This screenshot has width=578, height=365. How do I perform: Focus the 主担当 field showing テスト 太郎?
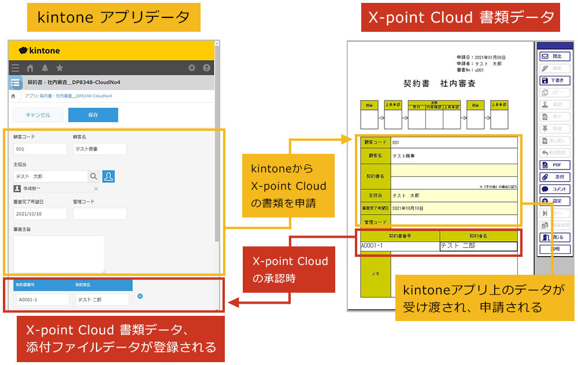tap(50, 176)
